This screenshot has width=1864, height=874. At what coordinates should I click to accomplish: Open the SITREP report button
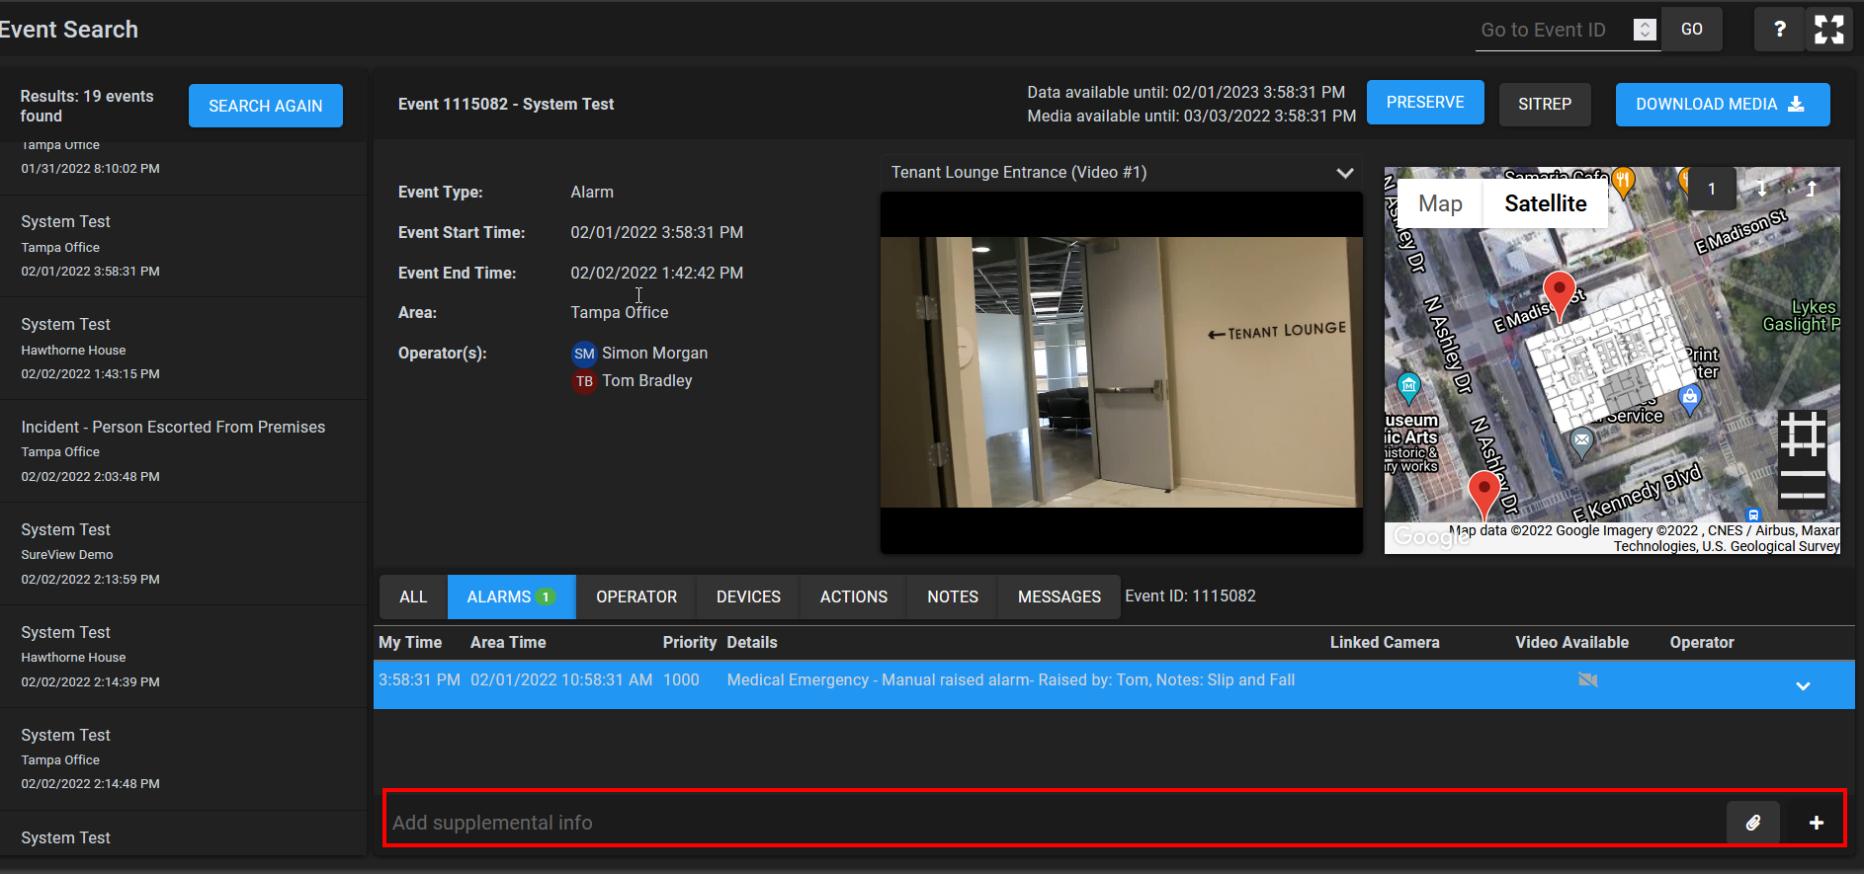[1545, 104]
